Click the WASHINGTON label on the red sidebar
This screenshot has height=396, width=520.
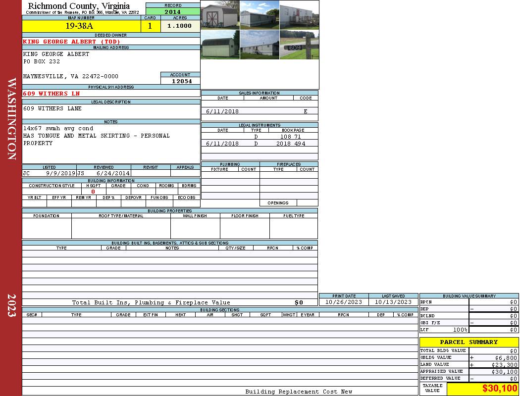11,119
